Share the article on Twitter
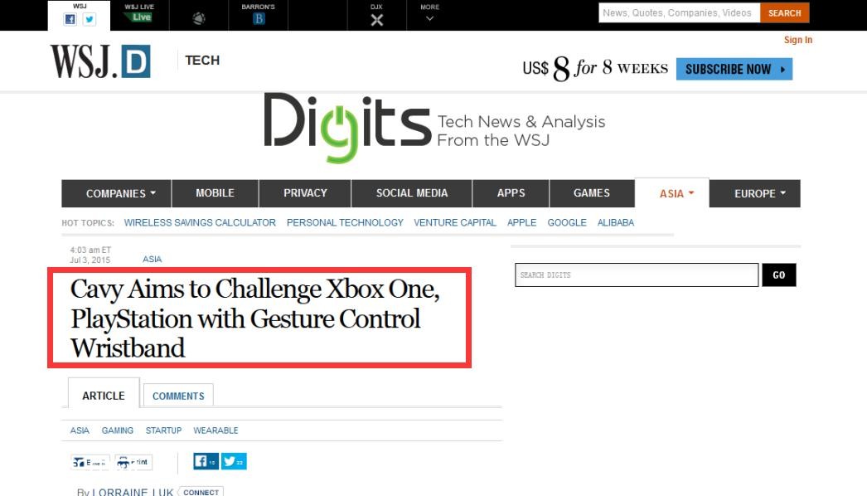 (234, 461)
